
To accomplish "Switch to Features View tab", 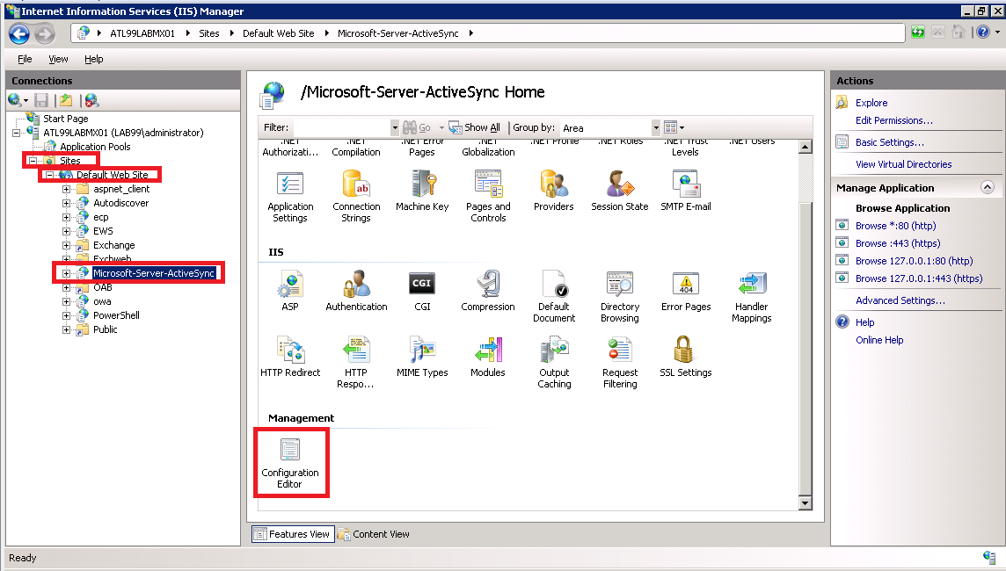I will (293, 534).
